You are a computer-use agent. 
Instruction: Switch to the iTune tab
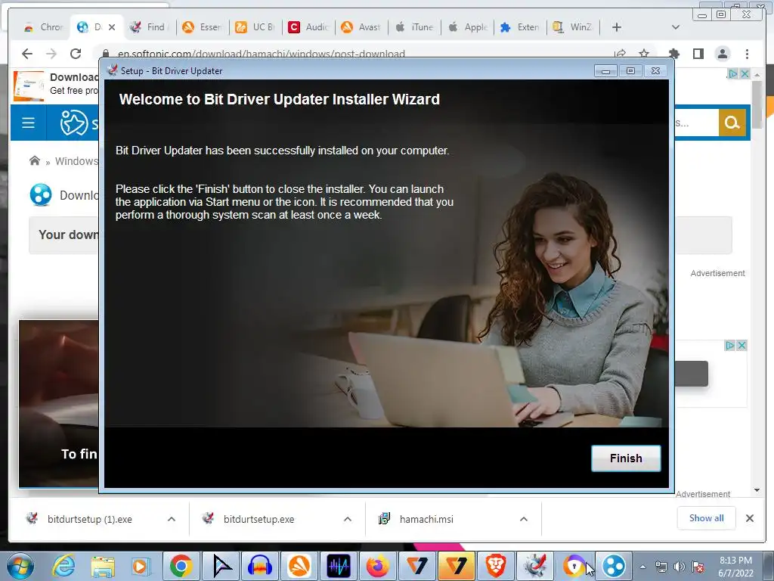click(415, 27)
